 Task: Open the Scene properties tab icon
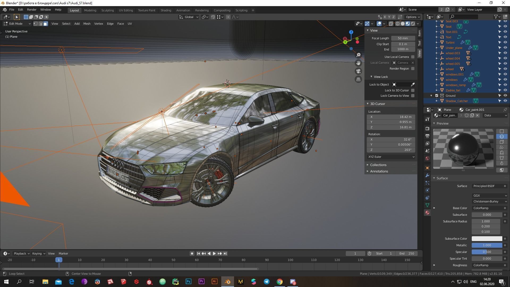427,151
